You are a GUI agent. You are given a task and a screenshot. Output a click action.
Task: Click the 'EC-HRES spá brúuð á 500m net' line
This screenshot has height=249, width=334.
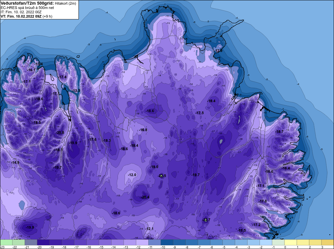(27, 8)
